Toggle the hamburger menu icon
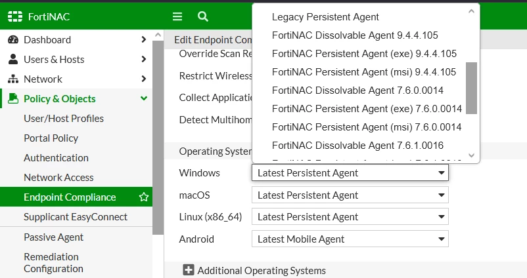This screenshot has width=527, height=278. pyautogui.click(x=177, y=16)
